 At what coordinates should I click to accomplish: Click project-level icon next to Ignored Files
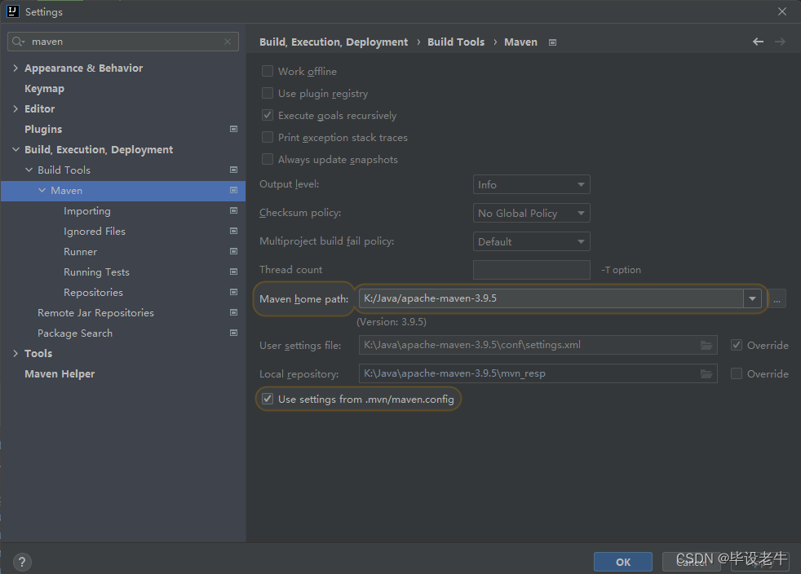pos(233,232)
